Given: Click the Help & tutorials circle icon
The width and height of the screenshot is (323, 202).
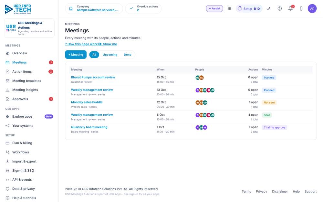Looking at the screenshot, I should pyautogui.click(x=7, y=198).
